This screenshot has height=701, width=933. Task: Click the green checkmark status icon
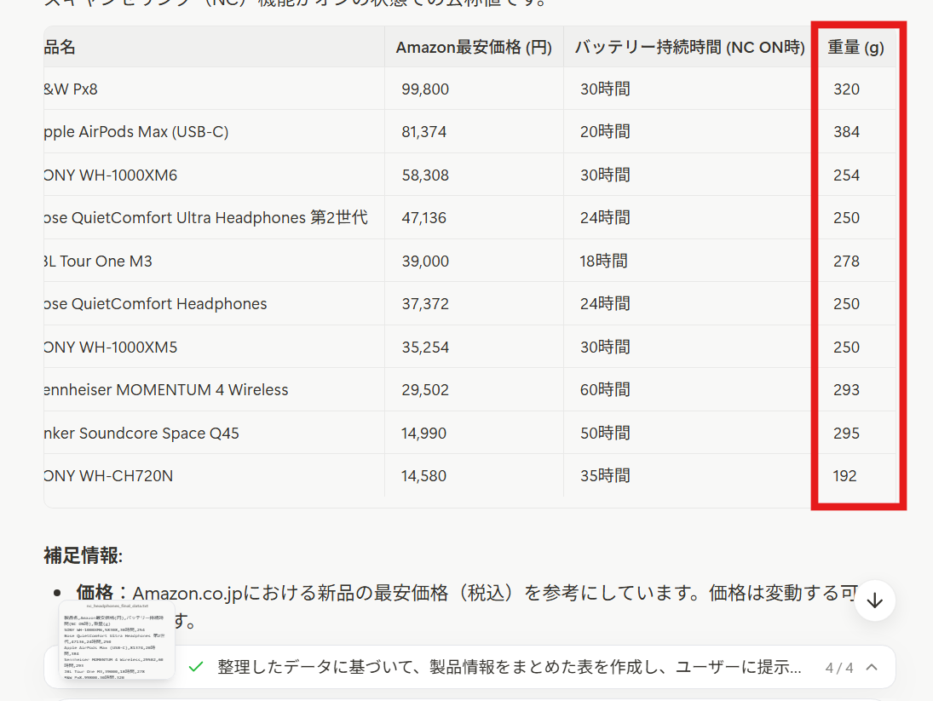[195, 667]
